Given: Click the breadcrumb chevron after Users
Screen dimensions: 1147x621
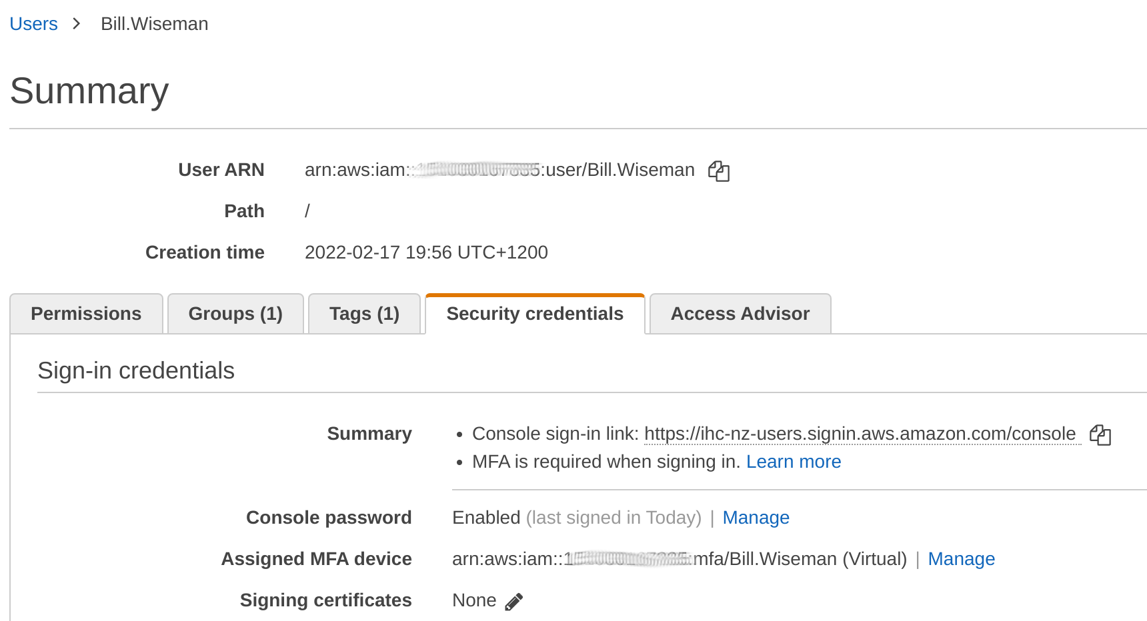Looking at the screenshot, I should (77, 24).
